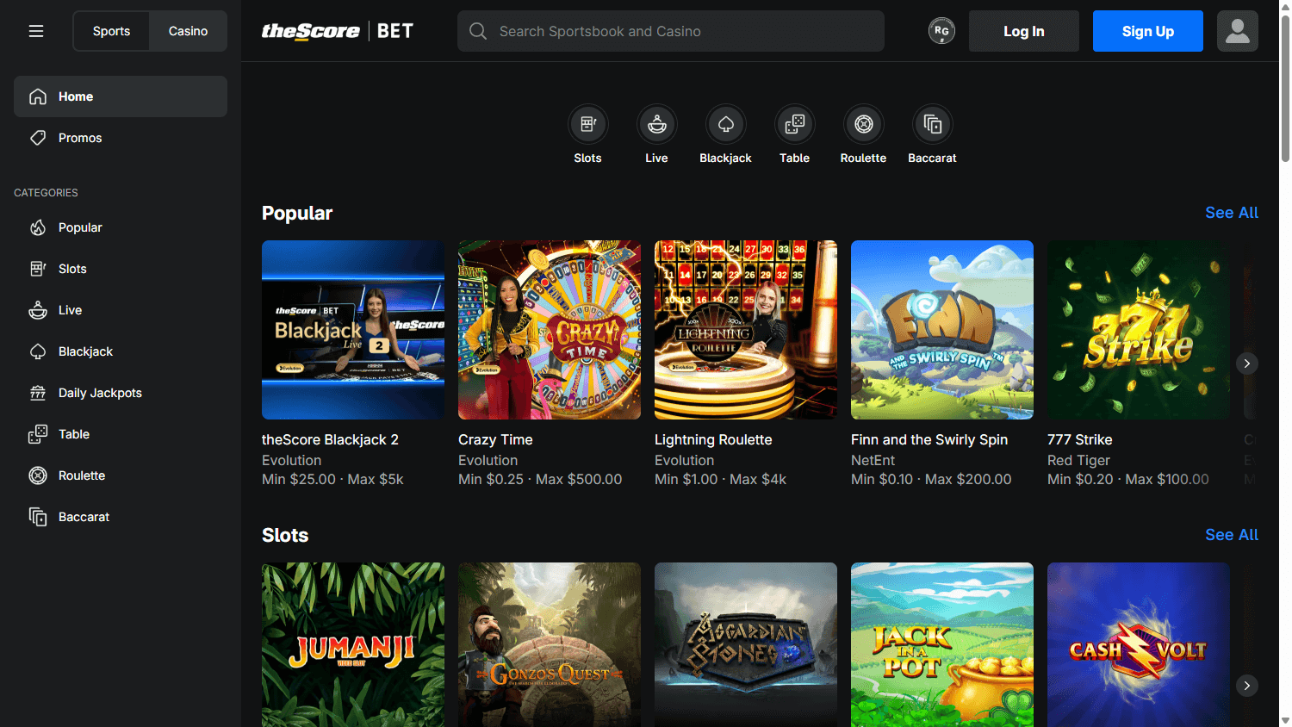Screen dimensions: 1292x727
Task: Open the Roulette icon at top
Action: pos(863,123)
